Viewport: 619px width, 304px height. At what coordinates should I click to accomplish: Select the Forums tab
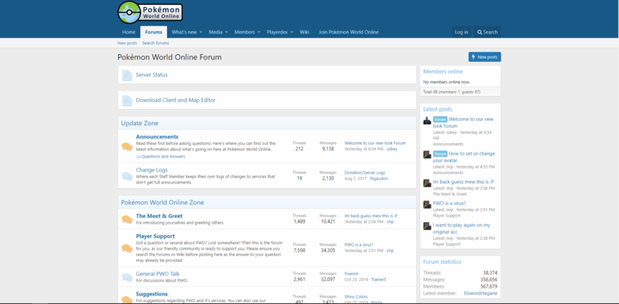tap(153, 32)
